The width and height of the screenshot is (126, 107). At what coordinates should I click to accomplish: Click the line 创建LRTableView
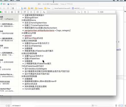coord(32,58)
